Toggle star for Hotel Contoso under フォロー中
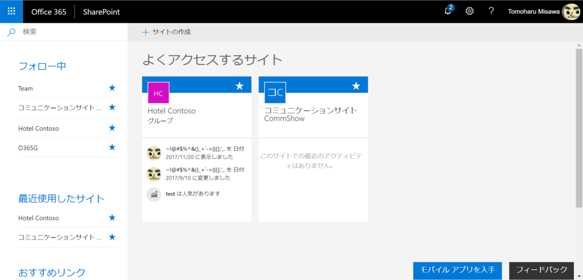Viewport: 583px width, 280px height. [112, 128]
